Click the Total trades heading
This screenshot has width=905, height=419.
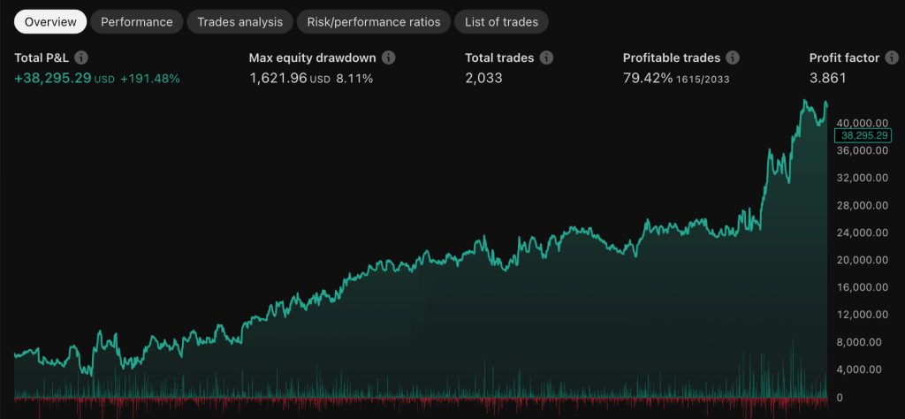point(499,57)
